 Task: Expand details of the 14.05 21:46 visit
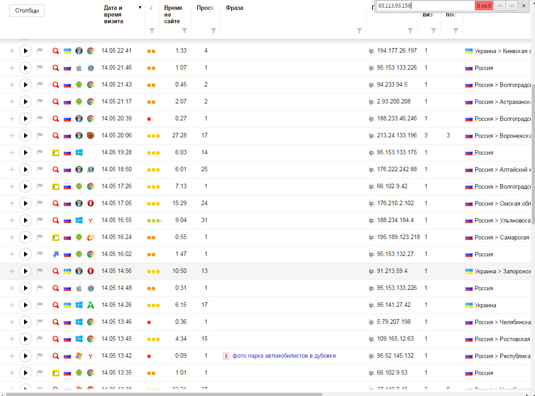click(12, 68)
